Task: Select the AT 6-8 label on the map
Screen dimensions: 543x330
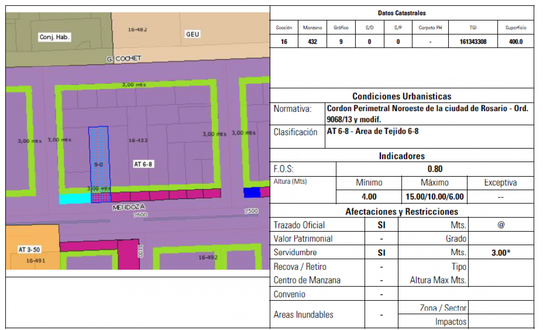Action: click(143, 164)
